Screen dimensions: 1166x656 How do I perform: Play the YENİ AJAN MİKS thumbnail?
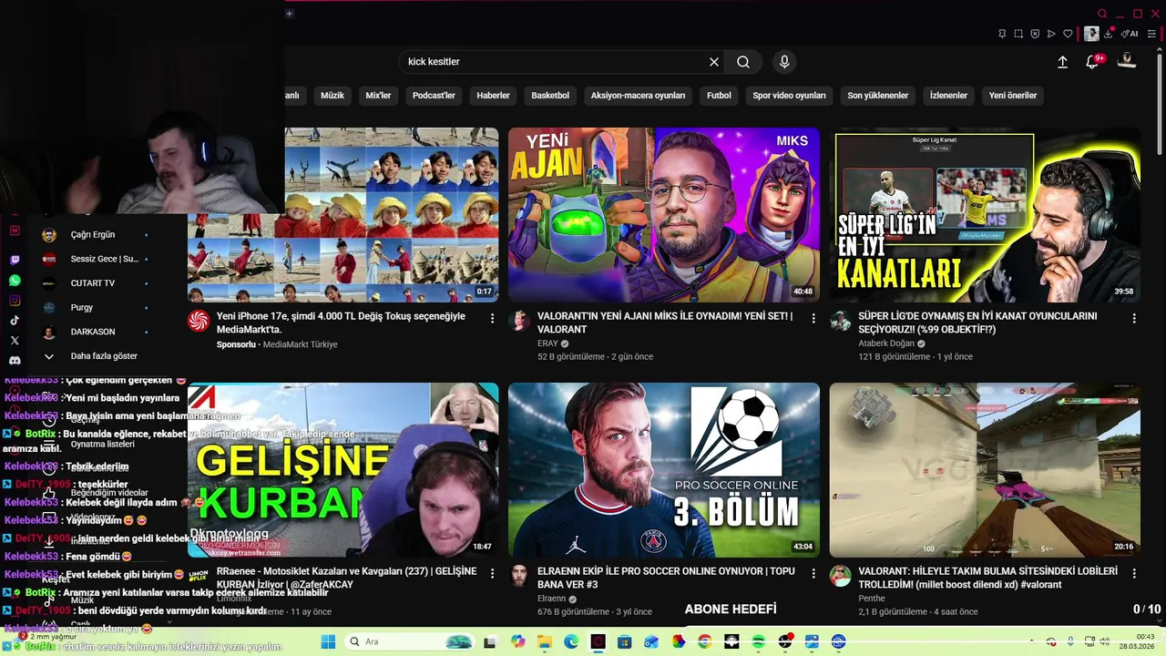coord(664,215)
